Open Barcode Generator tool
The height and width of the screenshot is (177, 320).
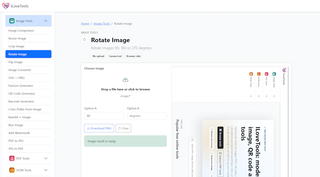[x=28, y=101]
